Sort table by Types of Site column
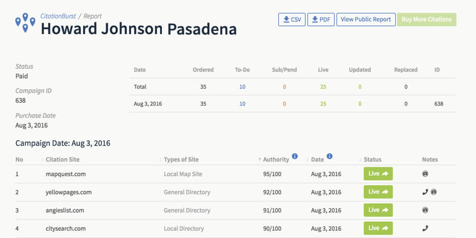Viewport: 476px width, 238px height. [x=181, y=160]
